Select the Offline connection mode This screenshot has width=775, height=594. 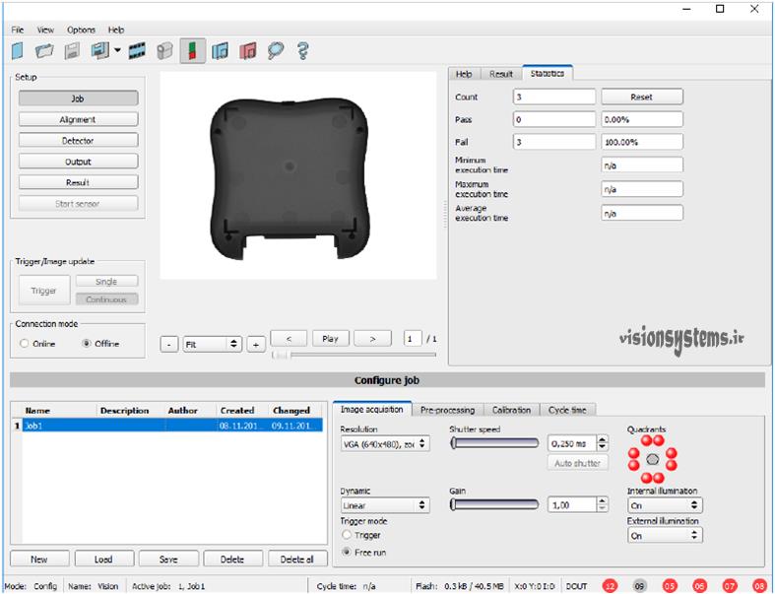pos(87,344)
